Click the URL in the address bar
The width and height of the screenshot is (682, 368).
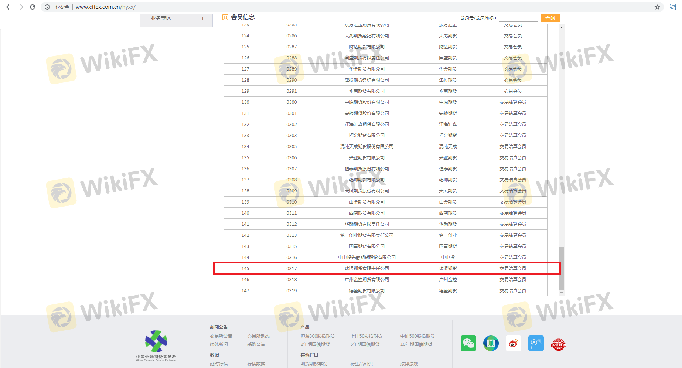tap(105, 7)
